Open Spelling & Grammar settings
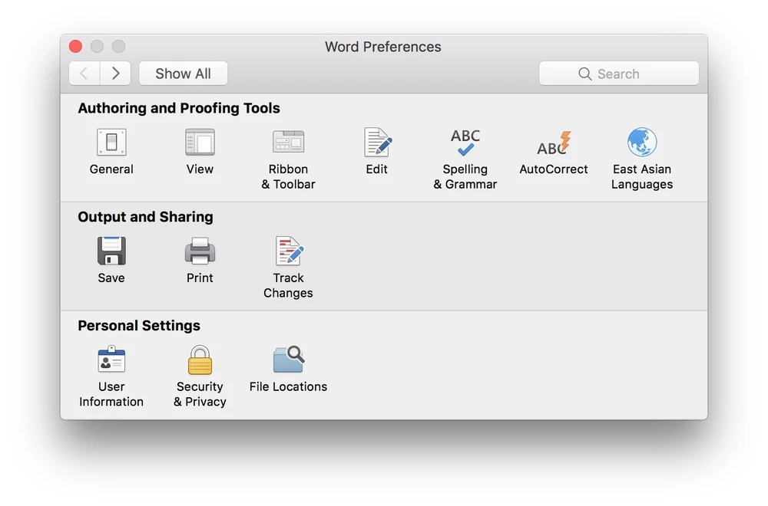Image resolution: width=768 pixels, height=506 pixels. pos(465,143)
